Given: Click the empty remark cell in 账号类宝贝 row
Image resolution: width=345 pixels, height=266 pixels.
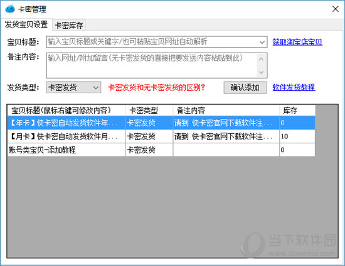Looking at the screenshot, I should (226, 150).
